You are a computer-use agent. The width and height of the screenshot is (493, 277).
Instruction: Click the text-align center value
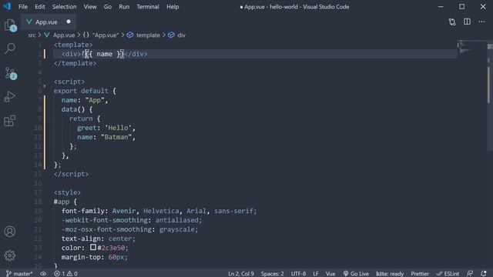120,239
